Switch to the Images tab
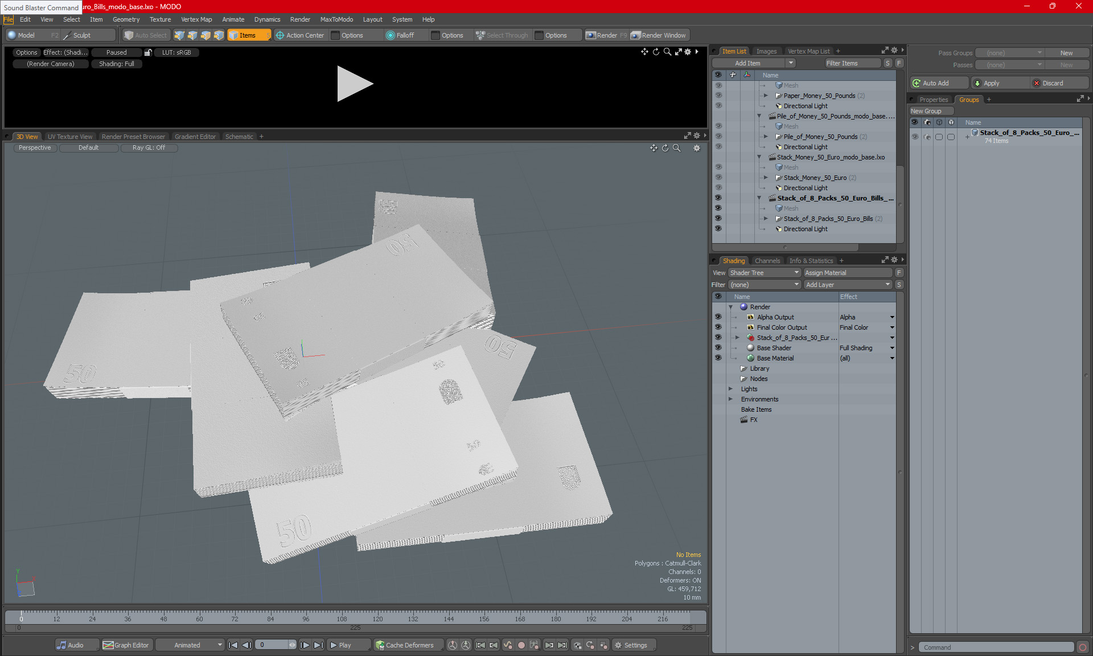 click(x=766, y=51)
